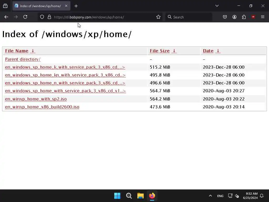The image size is (269, 202).
Task: Click the File Name sort arrow
Action: pyautogui.click(x=33, y=51)
